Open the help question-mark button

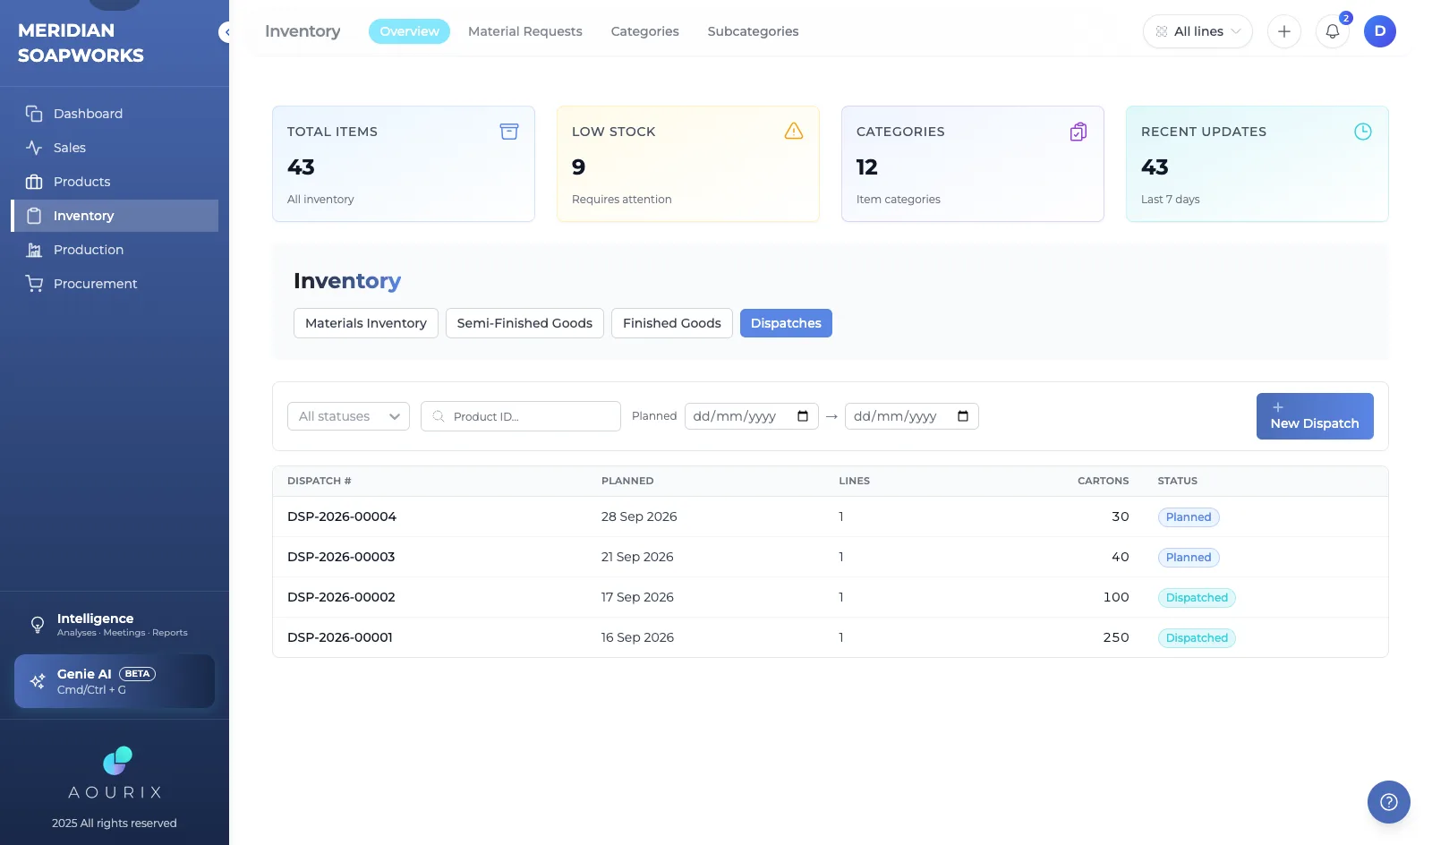(x=1389, y=802)
